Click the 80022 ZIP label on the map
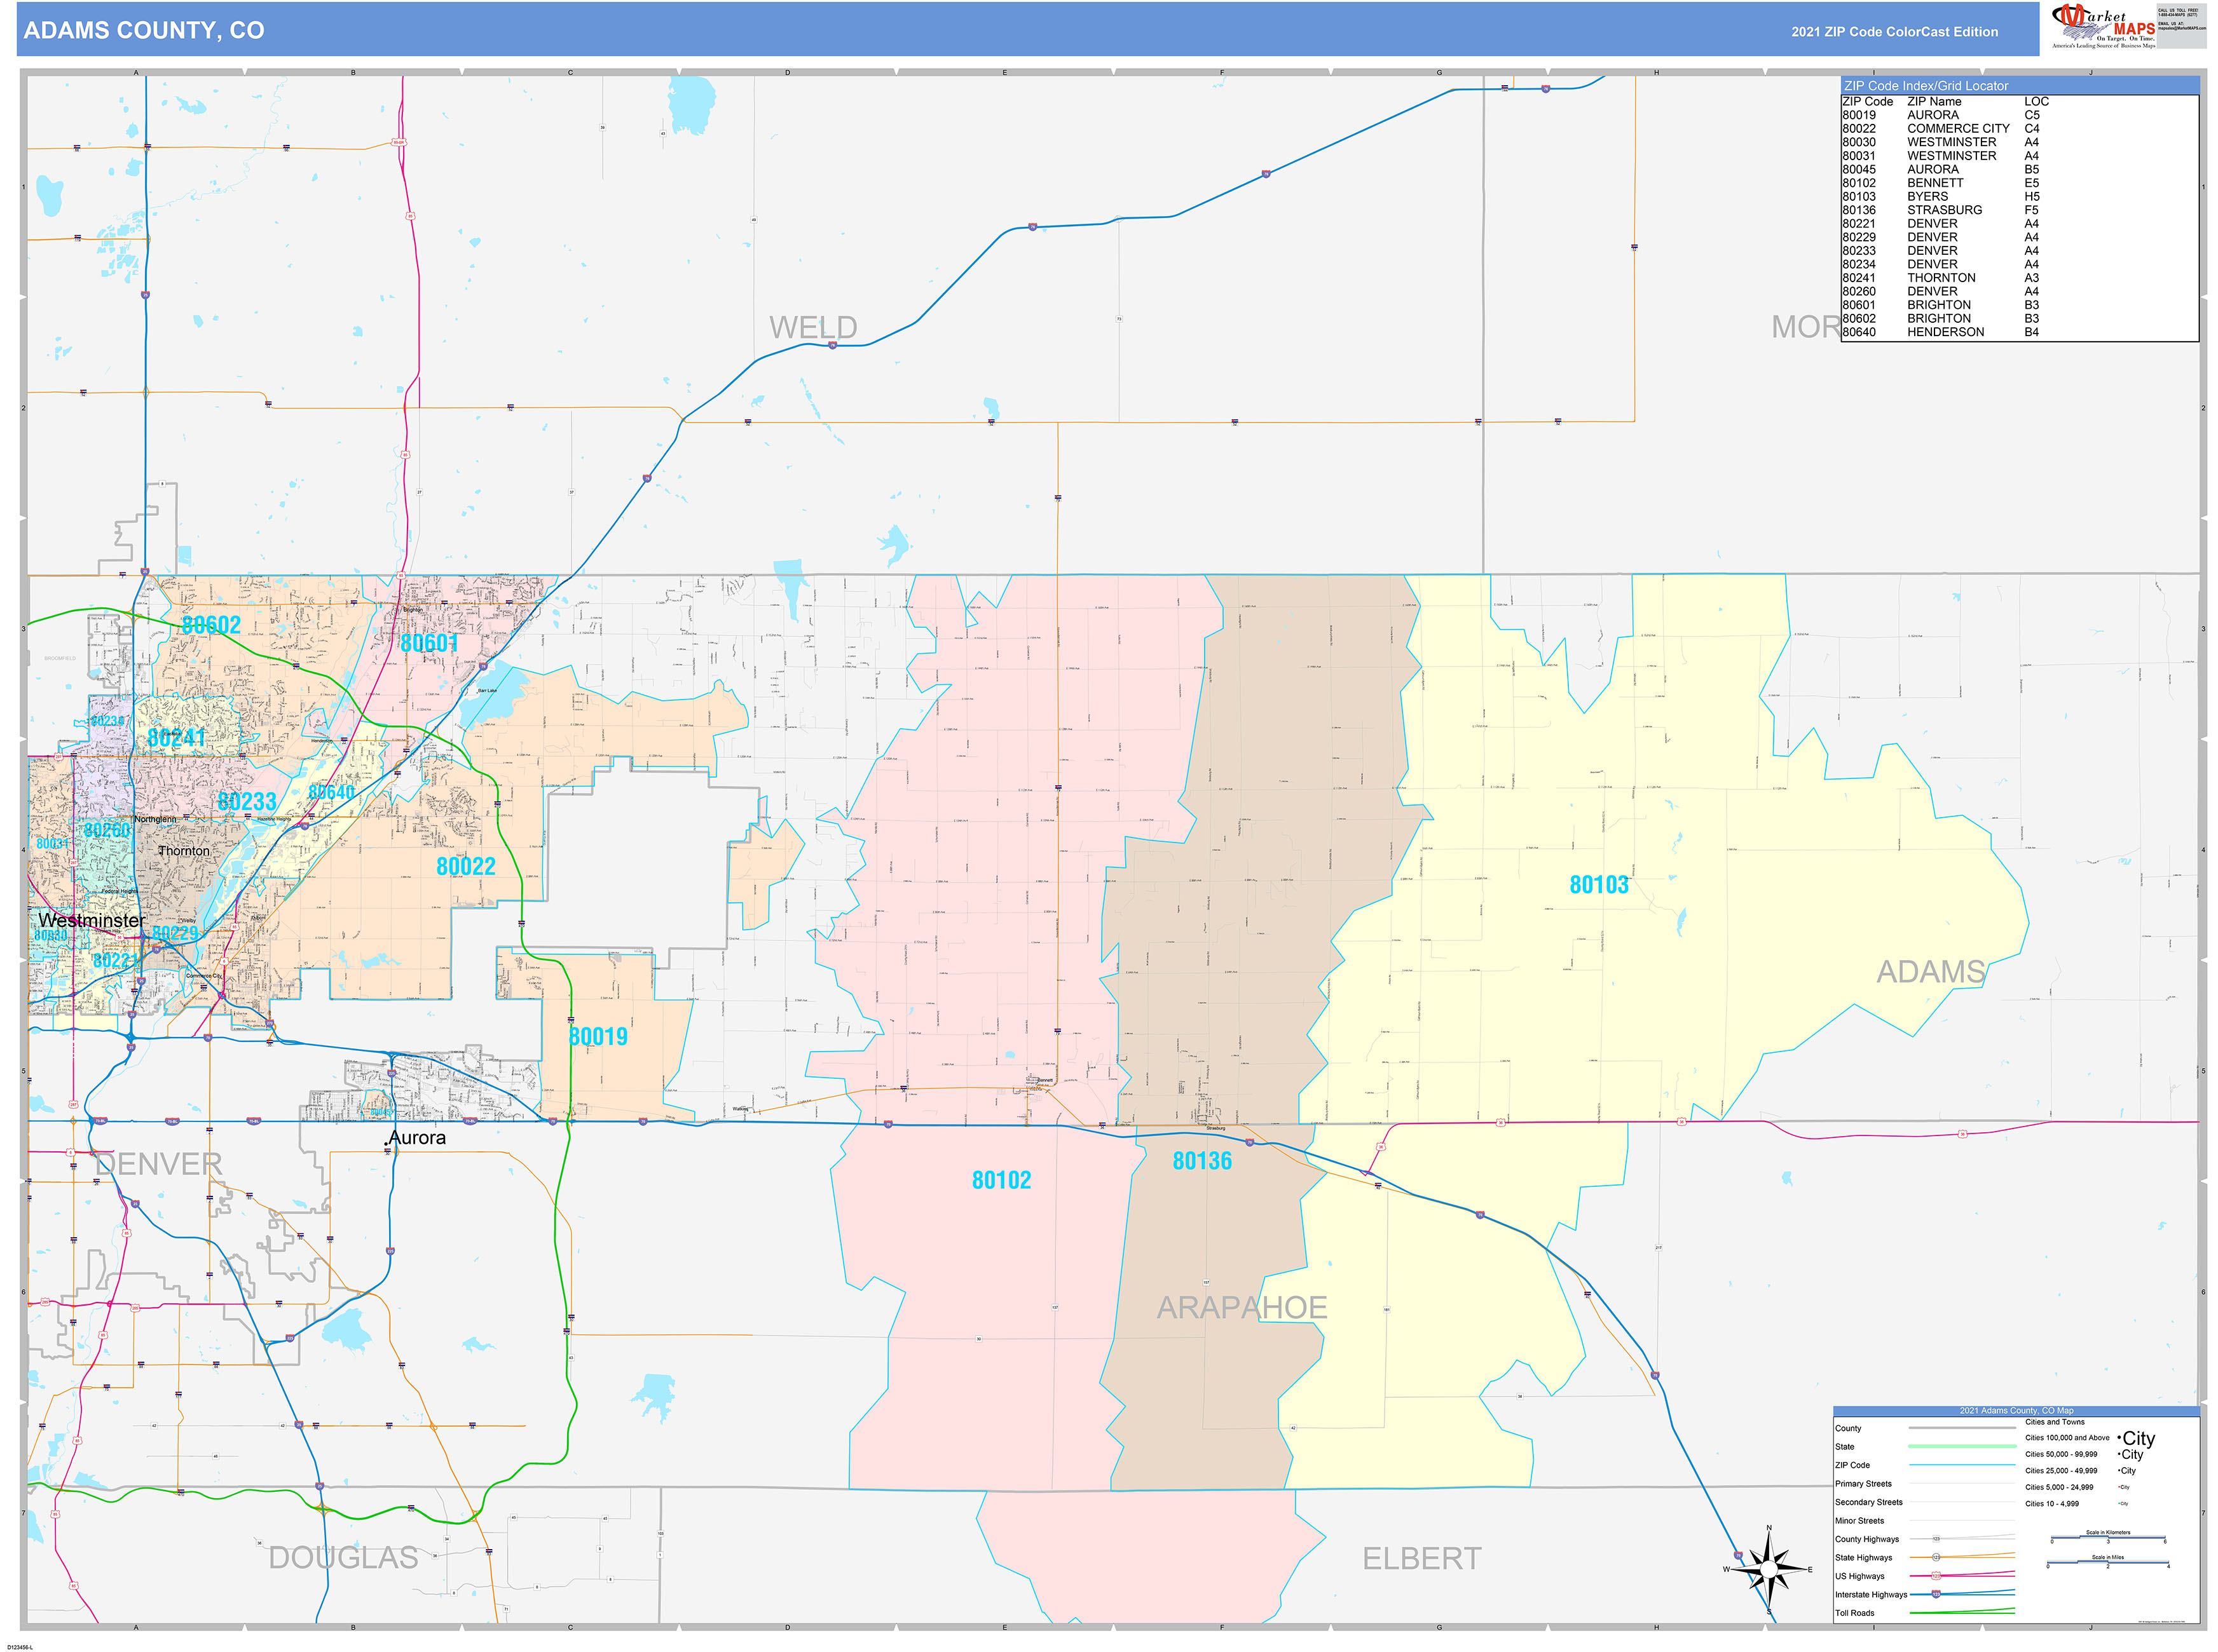This screenshot has width=2218, height=1652. 466,867
